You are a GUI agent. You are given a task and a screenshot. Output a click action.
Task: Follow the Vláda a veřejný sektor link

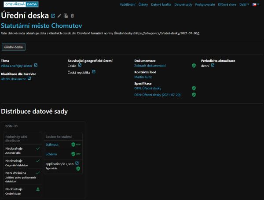(x=17, y=66)
